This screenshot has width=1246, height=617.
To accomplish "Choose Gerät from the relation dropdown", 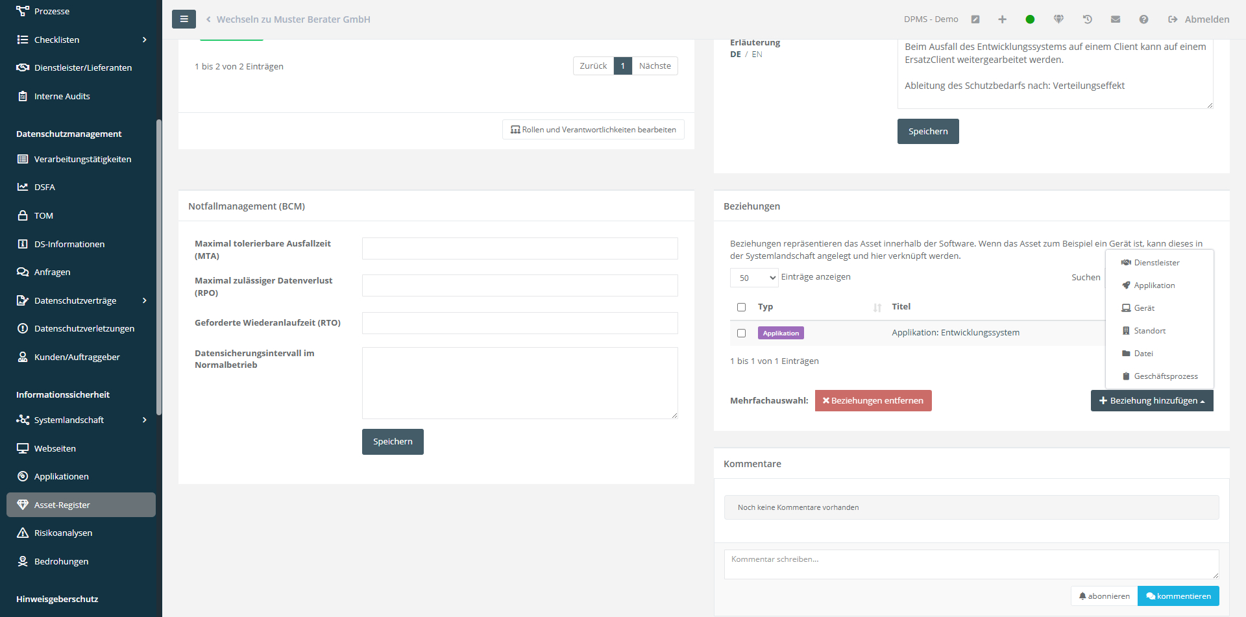I will pos(1143,308).
